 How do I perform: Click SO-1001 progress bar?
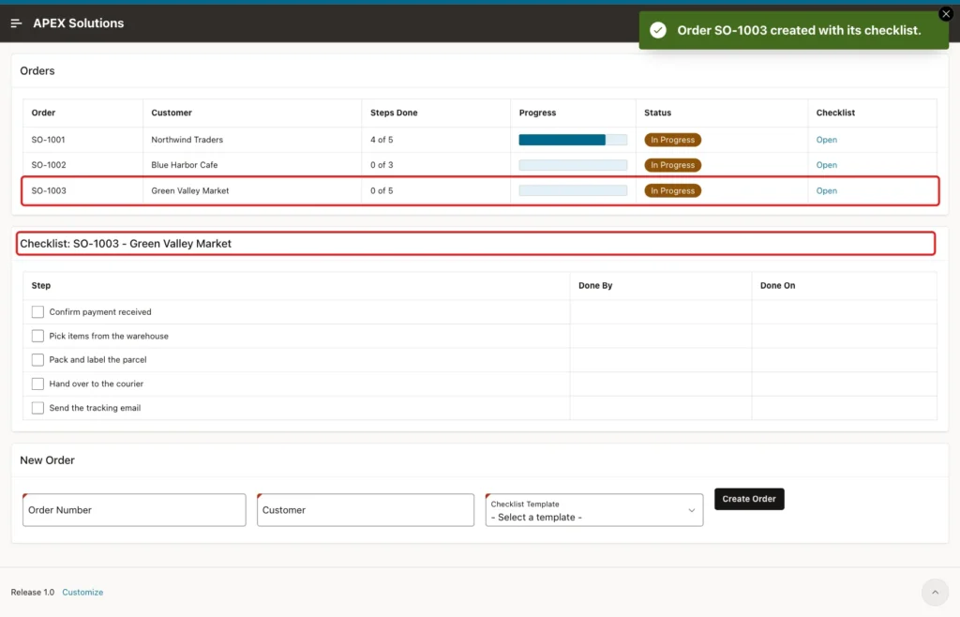573,140
